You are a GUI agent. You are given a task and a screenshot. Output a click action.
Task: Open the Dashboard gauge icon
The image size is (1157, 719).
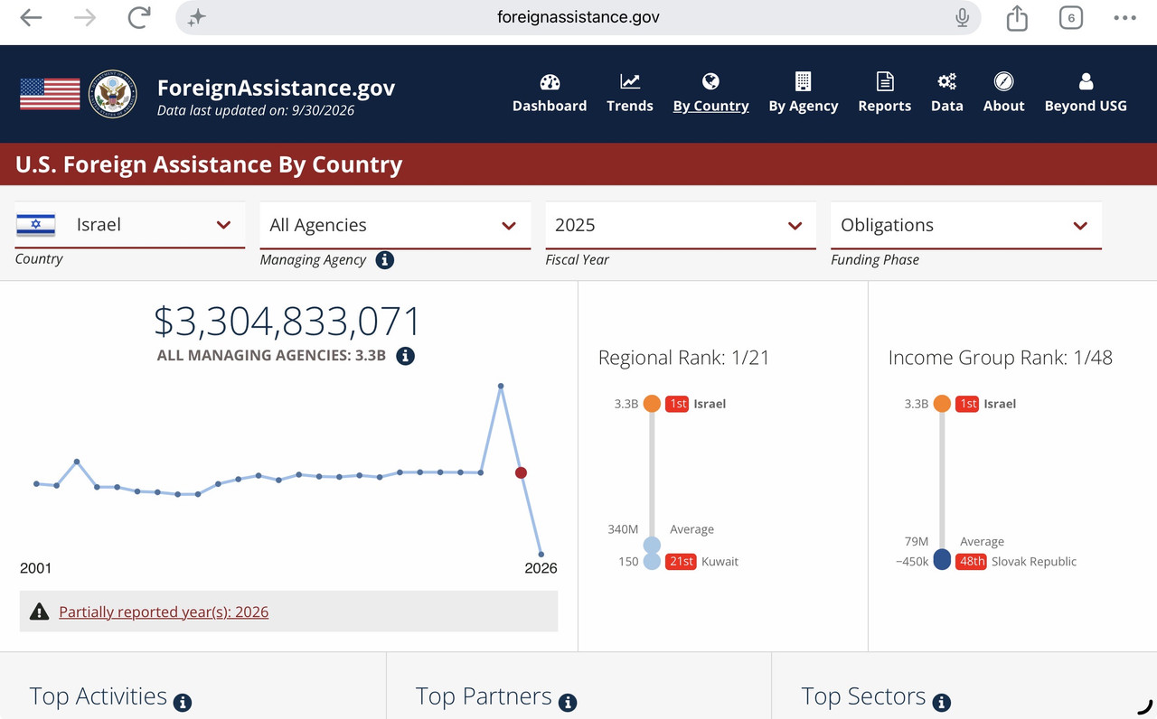tap(550, 82)
